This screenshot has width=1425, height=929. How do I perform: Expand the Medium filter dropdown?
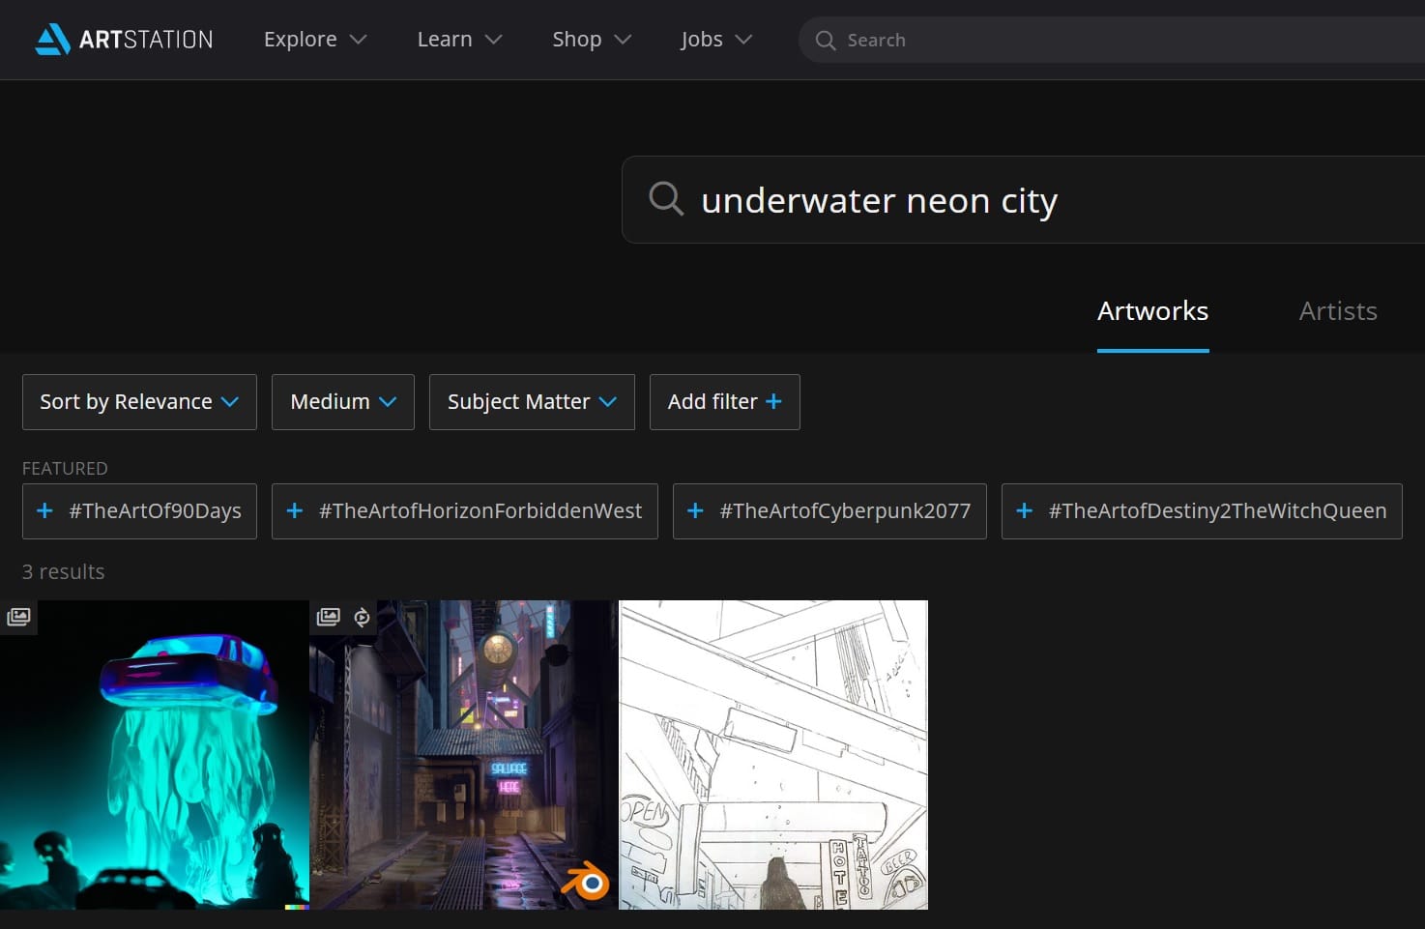click(342, 401)
